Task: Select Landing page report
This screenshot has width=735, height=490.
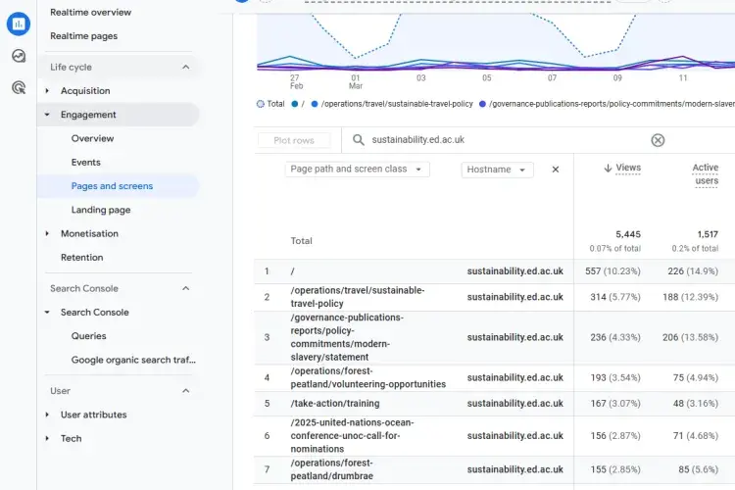Action: 101,210
